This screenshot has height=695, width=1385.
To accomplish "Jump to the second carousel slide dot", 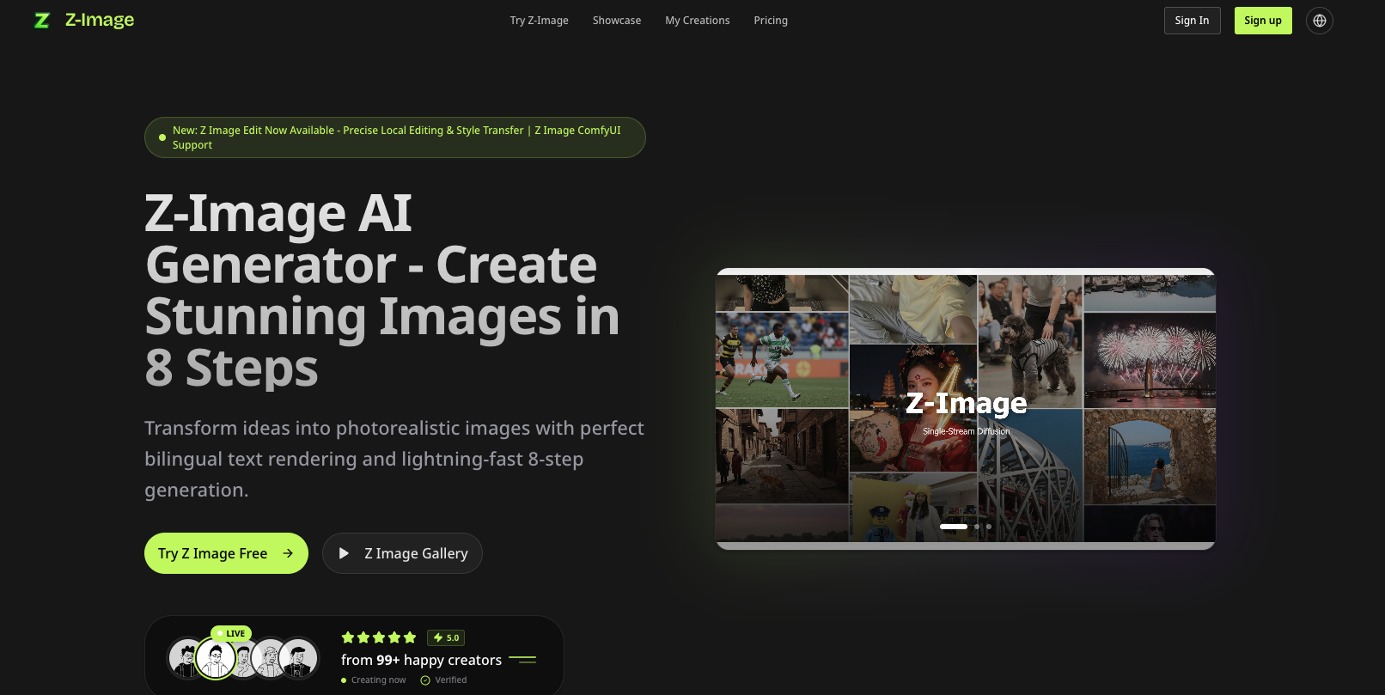I will [977, 527].
